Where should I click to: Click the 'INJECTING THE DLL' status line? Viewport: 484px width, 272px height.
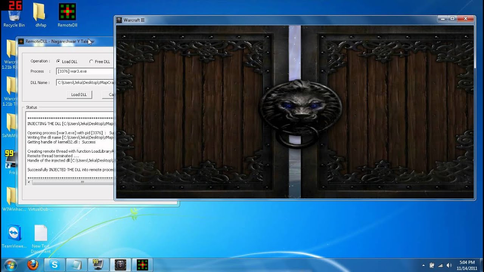70,124
